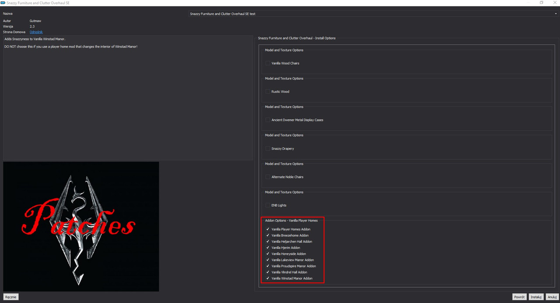
Task: Click the 'Adds Snazzyness to Vanilla Winstad Manor' text
Action: coord(35,39)
